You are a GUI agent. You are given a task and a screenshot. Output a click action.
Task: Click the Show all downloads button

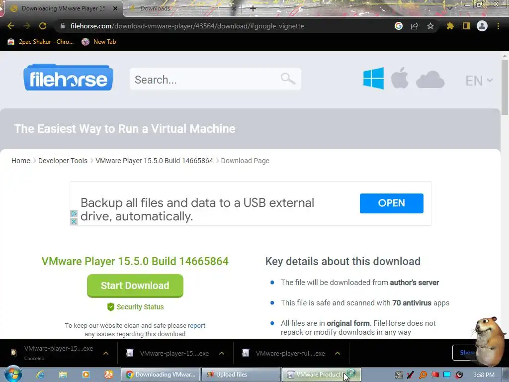[466, 353]
